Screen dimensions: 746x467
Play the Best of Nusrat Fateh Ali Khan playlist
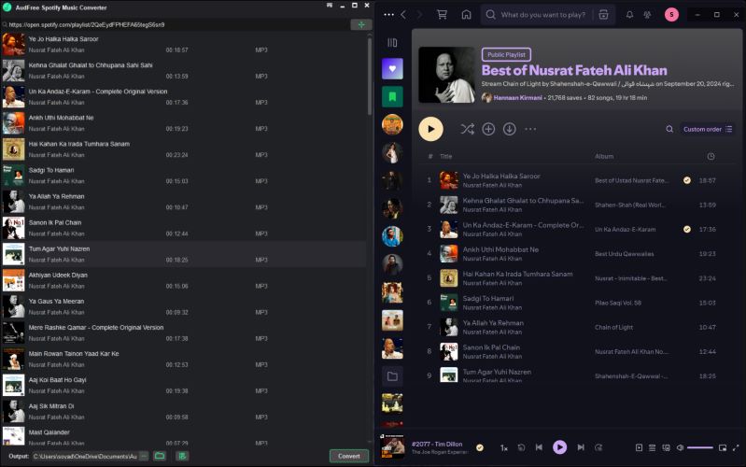point(430,129)
